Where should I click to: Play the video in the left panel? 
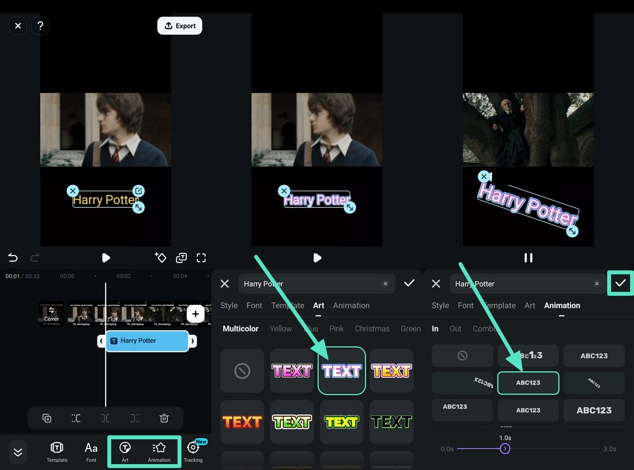pyautogui.click(x=106, y=258)
